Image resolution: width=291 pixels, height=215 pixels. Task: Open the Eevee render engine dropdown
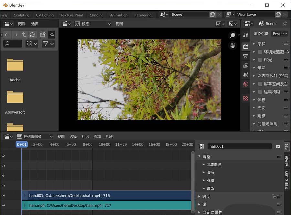[x=279, y=33]
